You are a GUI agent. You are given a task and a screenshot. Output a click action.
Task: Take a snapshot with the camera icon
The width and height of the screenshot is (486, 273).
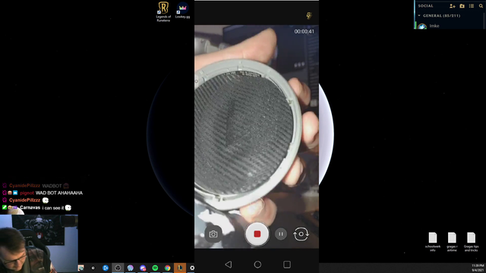pos(213,234)
